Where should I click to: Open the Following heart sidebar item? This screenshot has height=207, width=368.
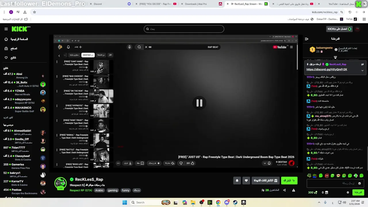10,57
